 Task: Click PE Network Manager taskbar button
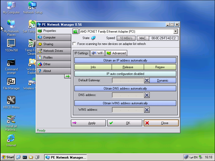[x=66, y=157]
